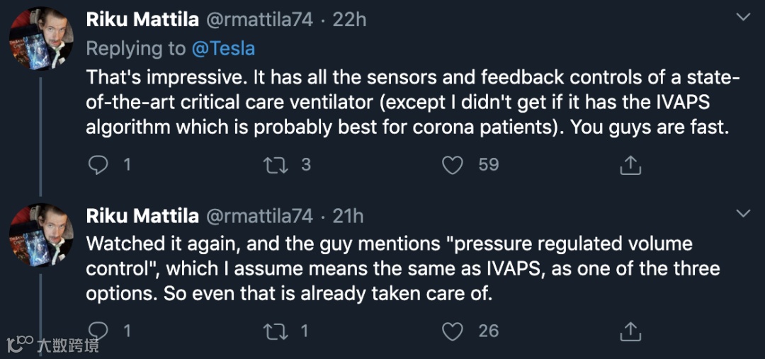Viewport: 765px width, 359px height.
Task: Retweet the tweet with 3 retweets
Action: (272, 165)
